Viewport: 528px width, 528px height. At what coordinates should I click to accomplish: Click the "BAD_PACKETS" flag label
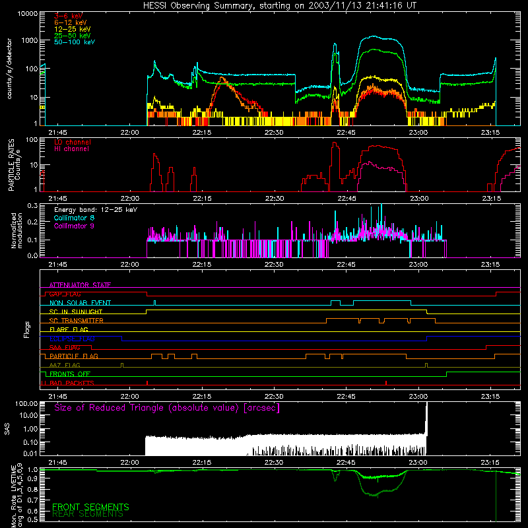point(72,383)
